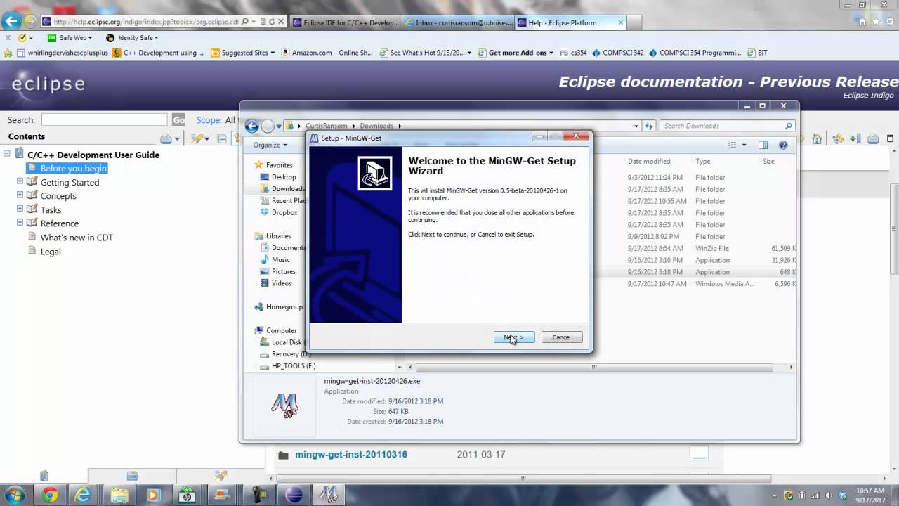Sort by Date modified column header
899x506 pixels.
[649, 161]
